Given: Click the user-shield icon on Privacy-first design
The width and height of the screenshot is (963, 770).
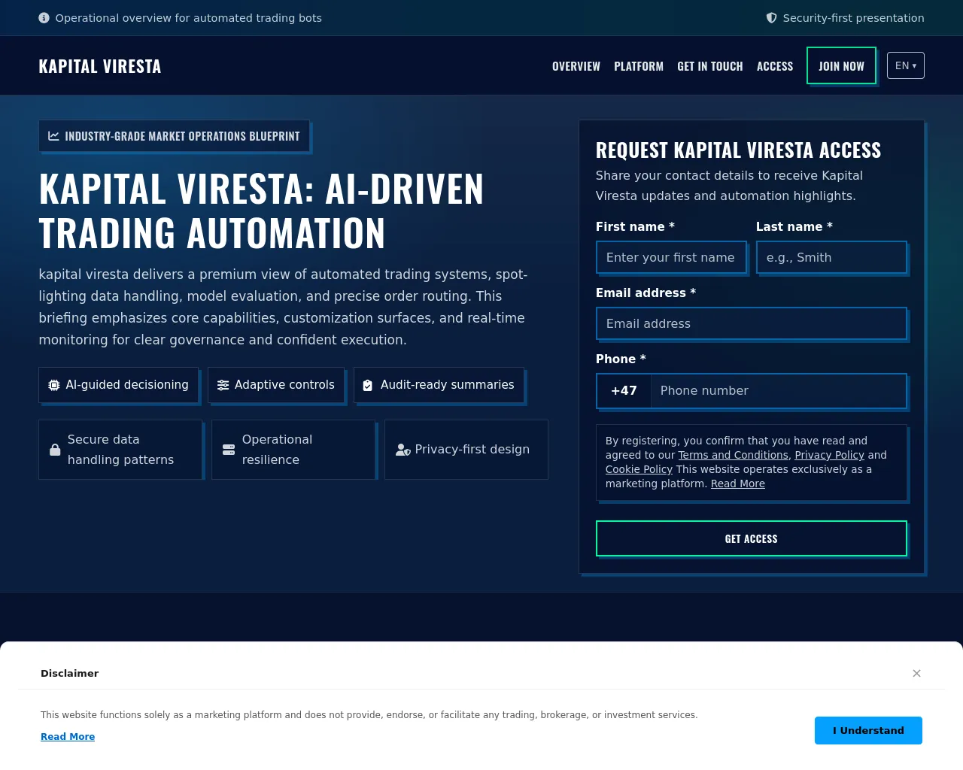Looking at the screenshot, I should pyautogui.click(x=403, y=450).
